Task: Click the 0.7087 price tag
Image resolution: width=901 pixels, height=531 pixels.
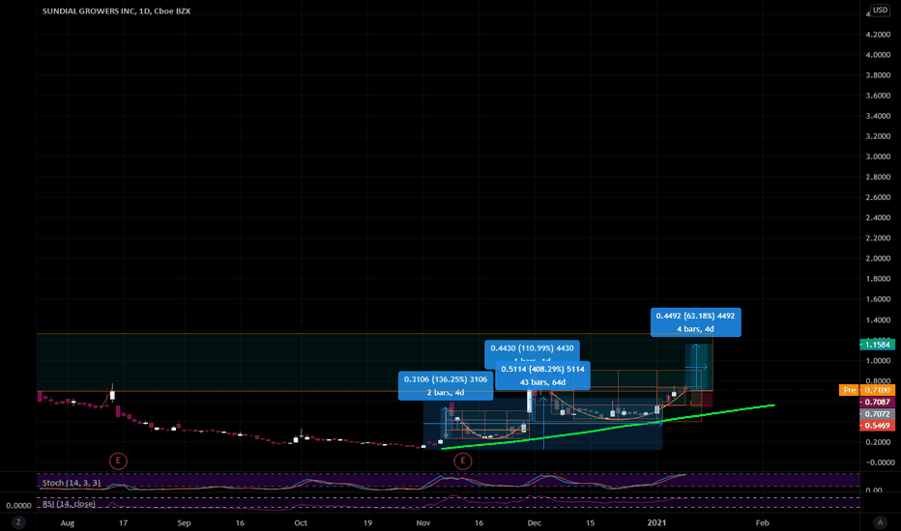Action: pyautogui.click(x=877, y=402)
